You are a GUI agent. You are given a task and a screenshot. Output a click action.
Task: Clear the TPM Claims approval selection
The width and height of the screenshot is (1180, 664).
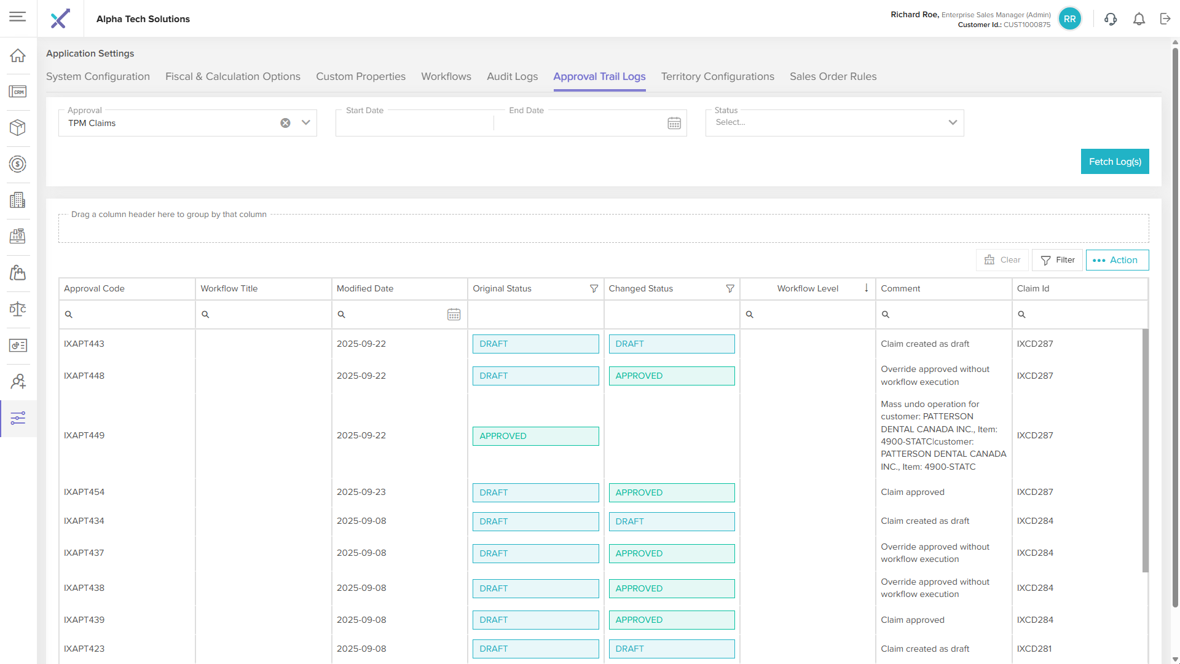pos(285,123)
